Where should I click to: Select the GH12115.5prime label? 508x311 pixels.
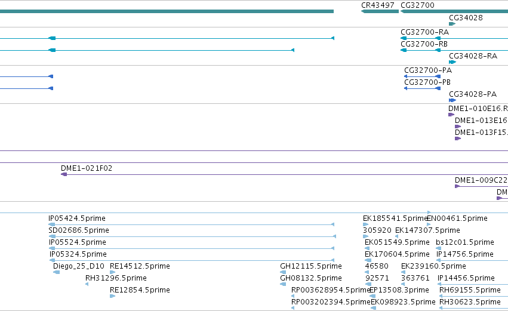click(x=311, y=266)
